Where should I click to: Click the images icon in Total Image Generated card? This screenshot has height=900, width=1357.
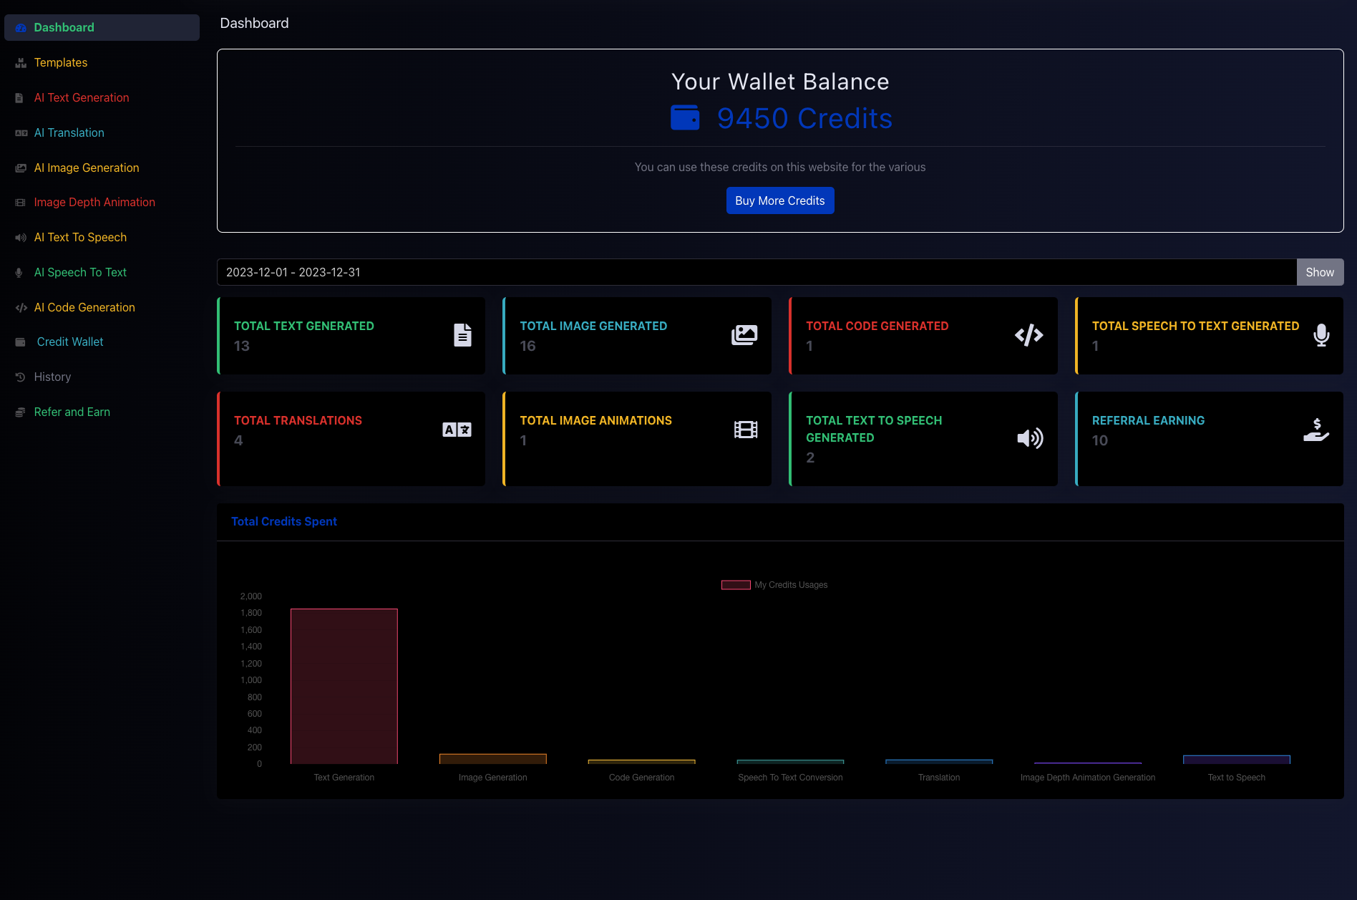744,335
